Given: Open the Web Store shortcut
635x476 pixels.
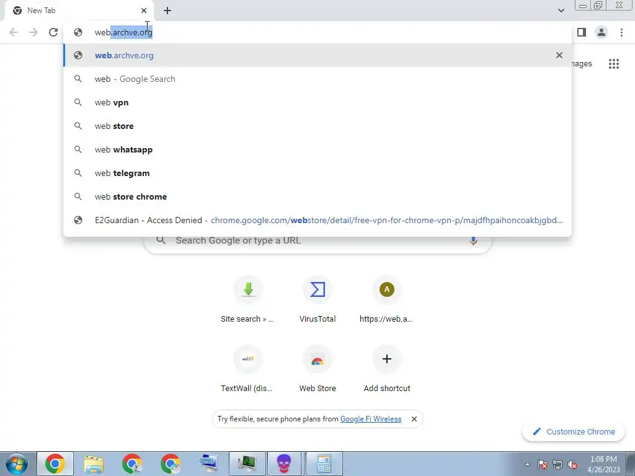Looking at the screenshot, I should tap(317, 369).
